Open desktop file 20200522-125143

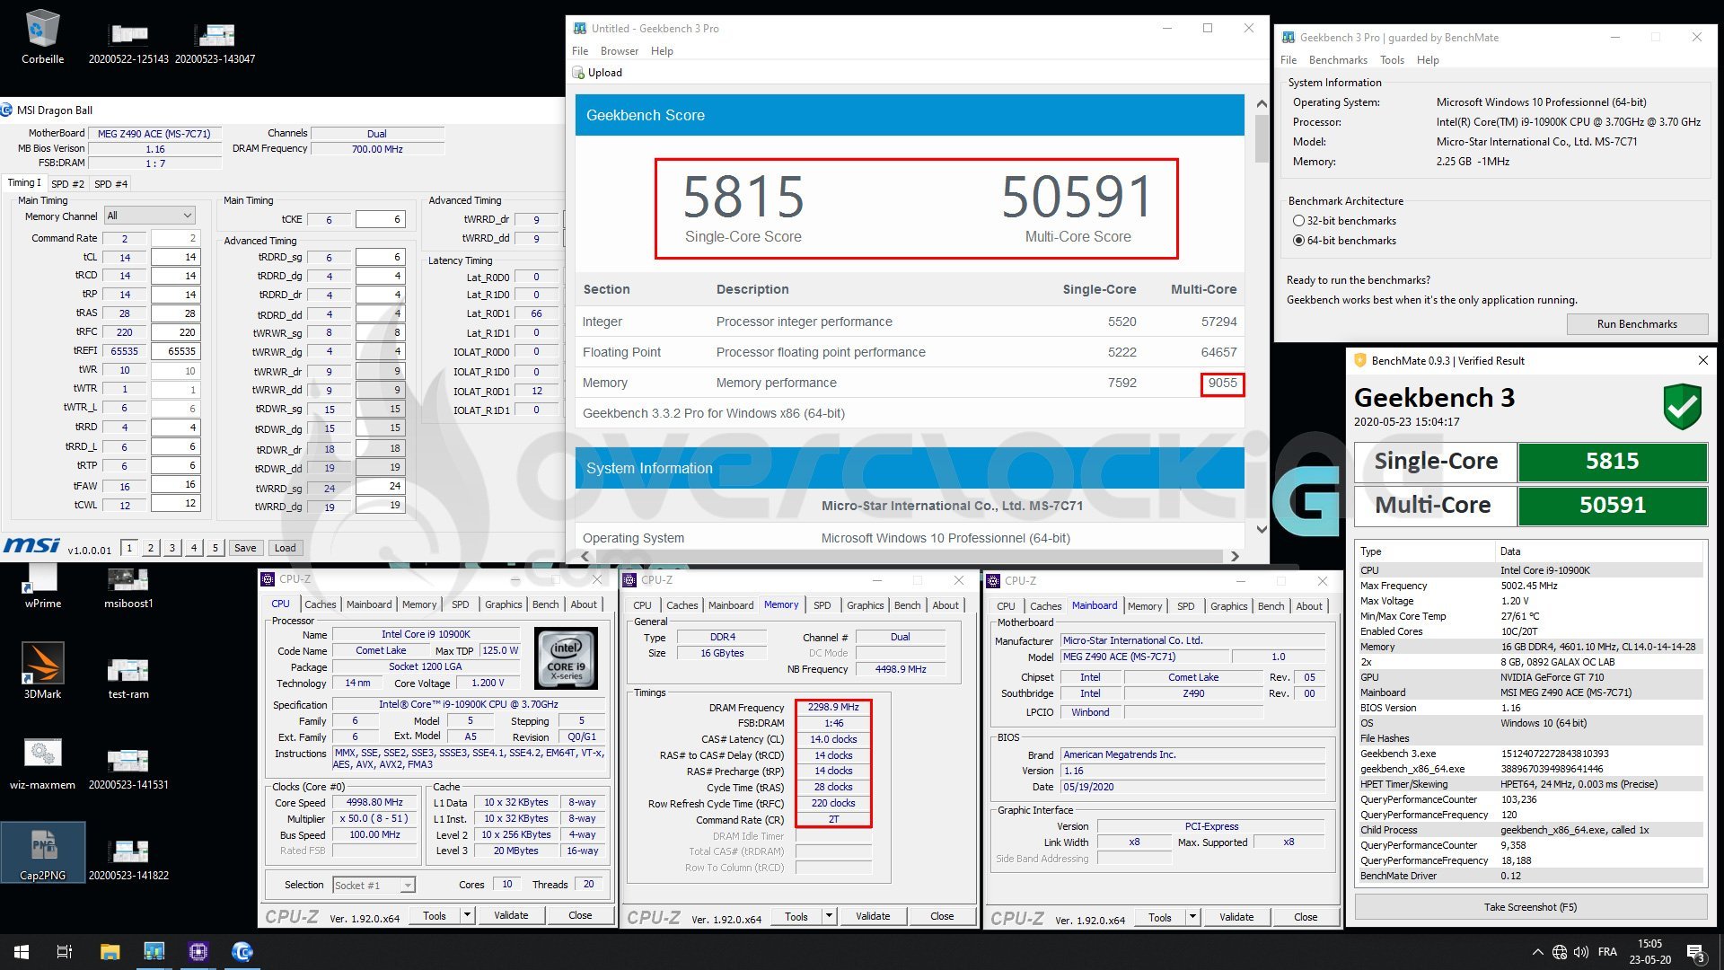click(128, 41)
